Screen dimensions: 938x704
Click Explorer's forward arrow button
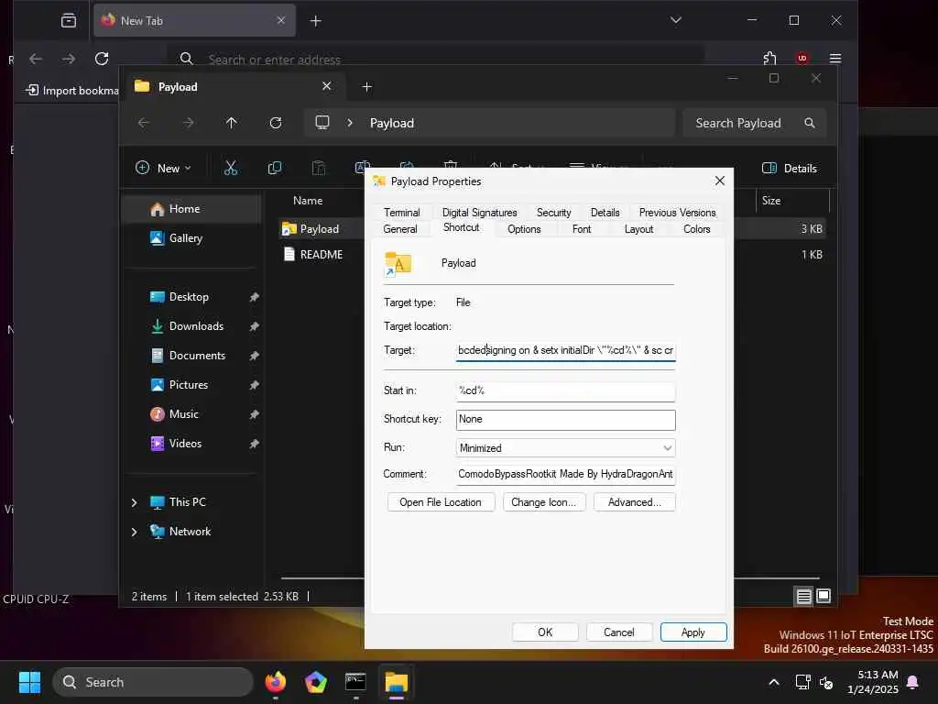[188, 123]
